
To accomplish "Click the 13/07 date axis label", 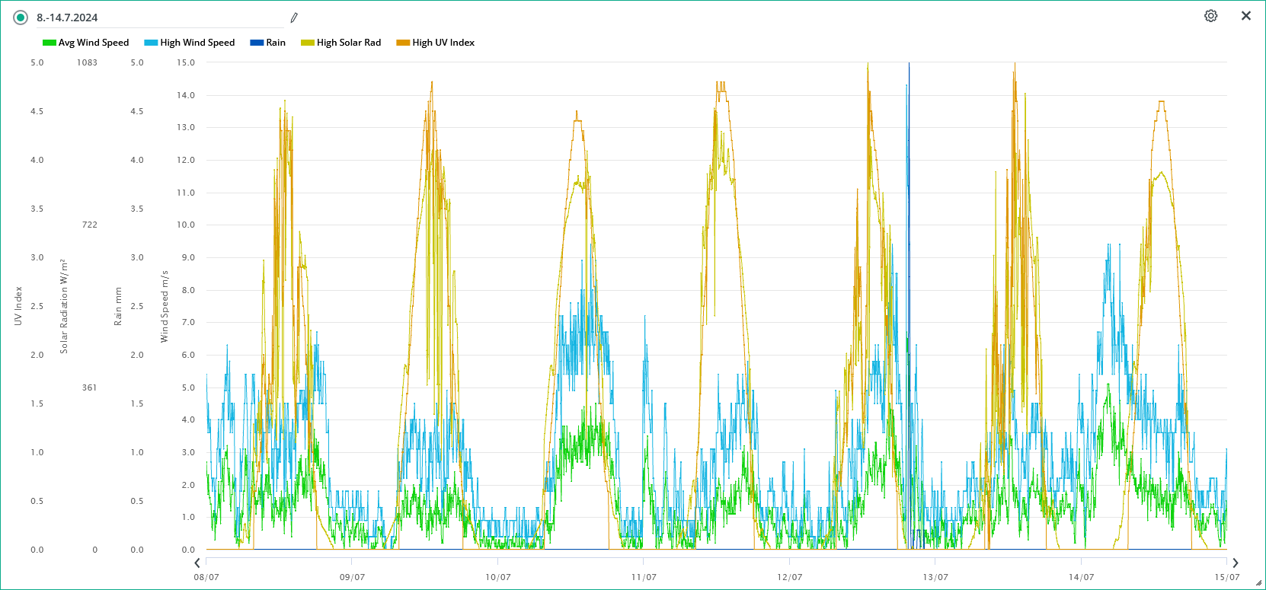I will (x=935, y=577).
